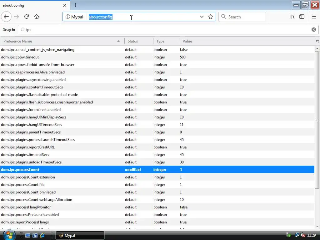Reload the page with the refresh icon
Image resolution: width=320 pixels, height=240 pixels.
coord(27,17)
